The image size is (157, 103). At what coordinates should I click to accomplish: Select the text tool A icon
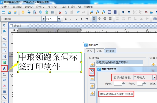click(4, 68)
